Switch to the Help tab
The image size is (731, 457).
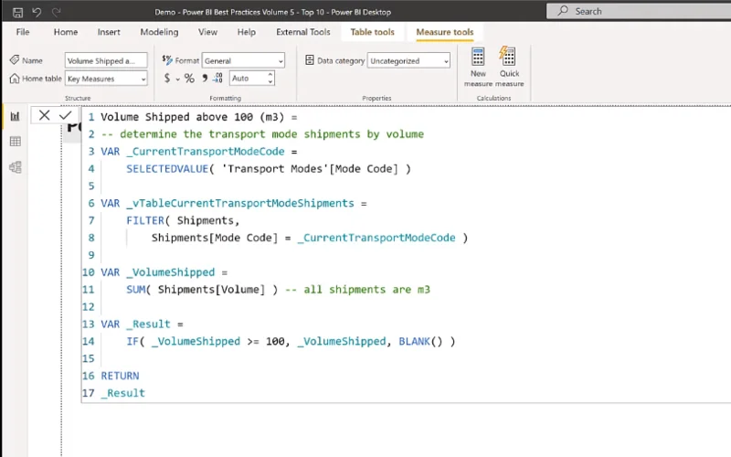(x=246, y=32)
